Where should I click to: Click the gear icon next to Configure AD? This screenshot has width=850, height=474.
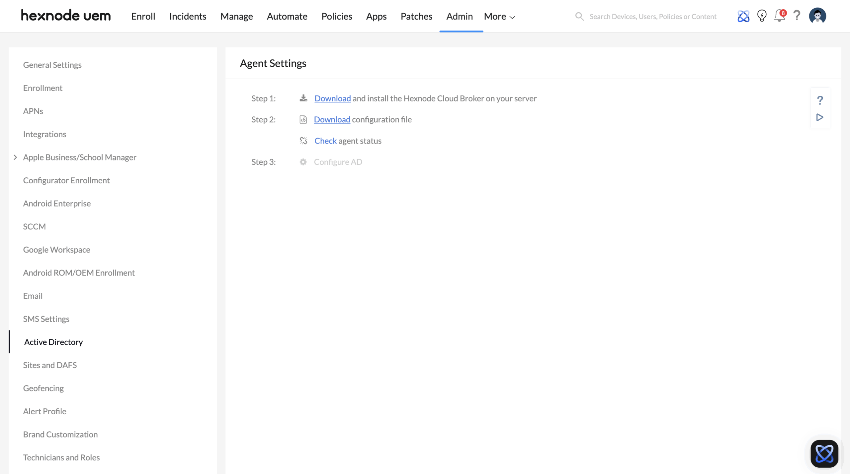pyautogui.click(x=303, y=162)
